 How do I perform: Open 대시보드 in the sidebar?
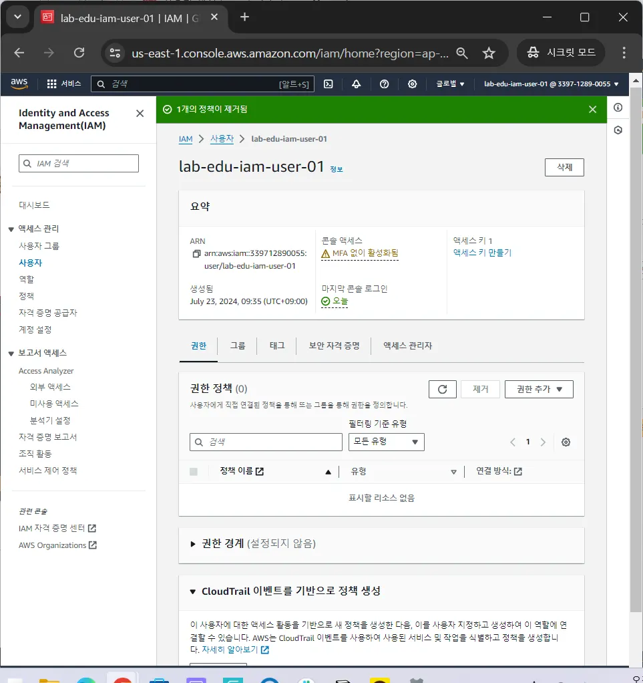(34, 205)
